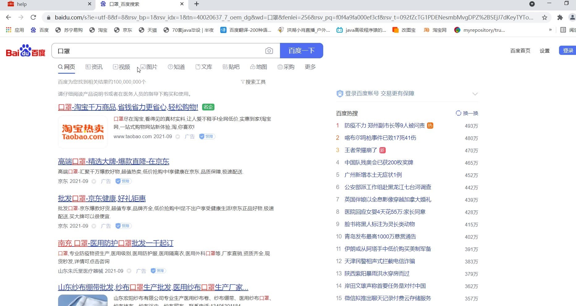The image size is (576, 306).
Task: Search by image using camera icon
Action: (x=269, y=51)
